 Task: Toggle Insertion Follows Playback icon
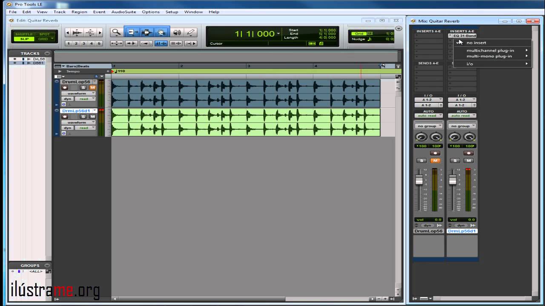(x=191, y=43)
